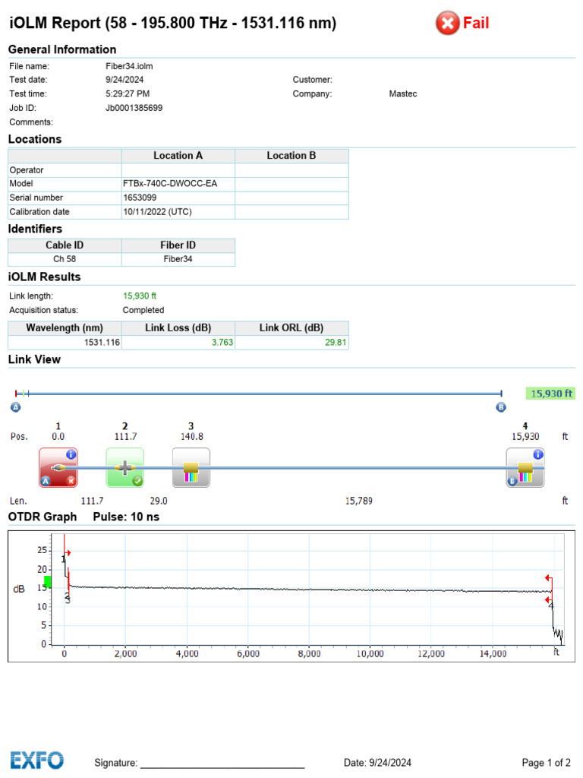Click the model FTBx-740C-DWOCC-EA cell

point(178,184)
